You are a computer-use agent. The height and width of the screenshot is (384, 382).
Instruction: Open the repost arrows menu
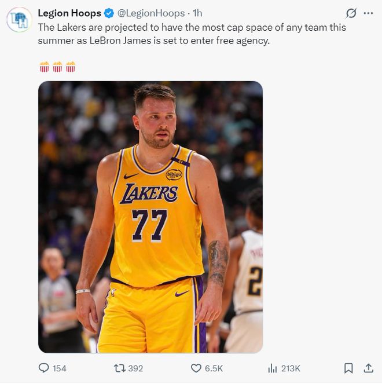[x=119, y=368]
